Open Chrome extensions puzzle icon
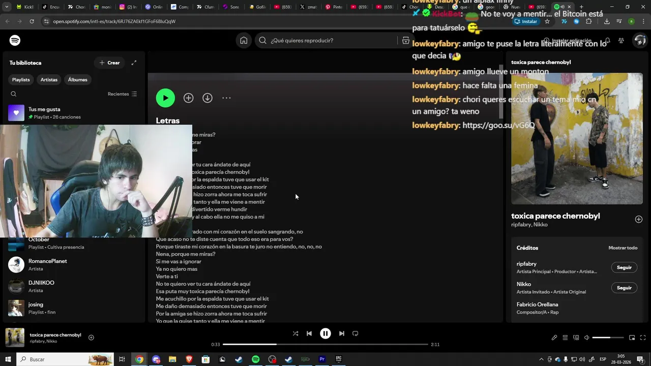 (x=589, y=21)
